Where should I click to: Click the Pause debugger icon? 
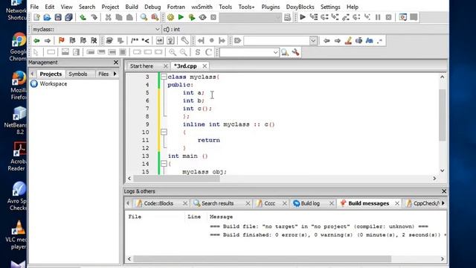378,17
